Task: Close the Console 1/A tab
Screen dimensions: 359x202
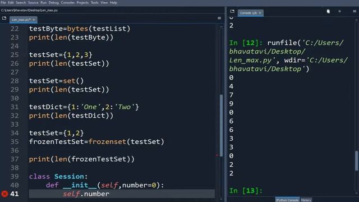Action: (260, 13)
